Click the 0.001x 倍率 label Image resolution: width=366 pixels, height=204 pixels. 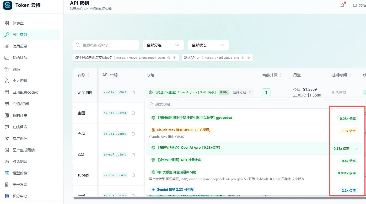[x=347, y=173]
